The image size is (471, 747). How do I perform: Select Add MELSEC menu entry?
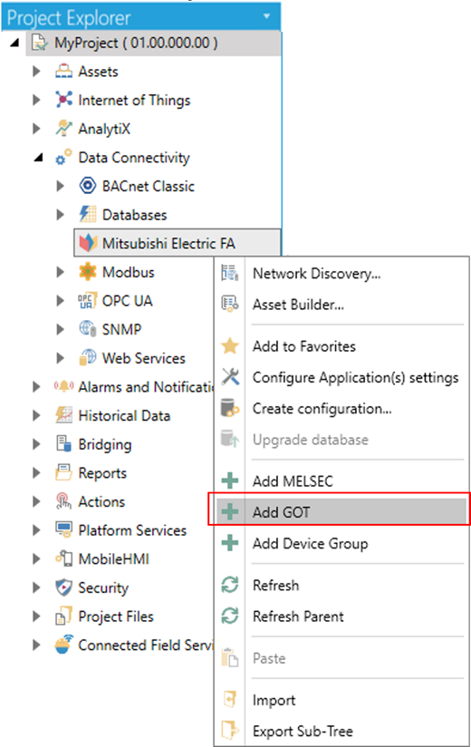[x=341, y=480]
